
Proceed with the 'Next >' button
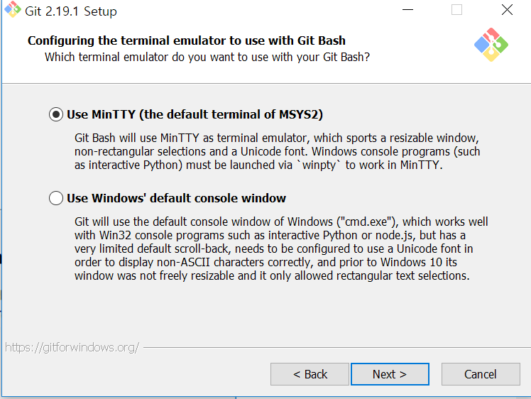tap(390, 374)
